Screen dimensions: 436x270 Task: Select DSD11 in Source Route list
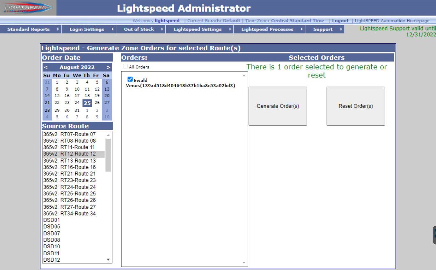[x=74, y=253]
